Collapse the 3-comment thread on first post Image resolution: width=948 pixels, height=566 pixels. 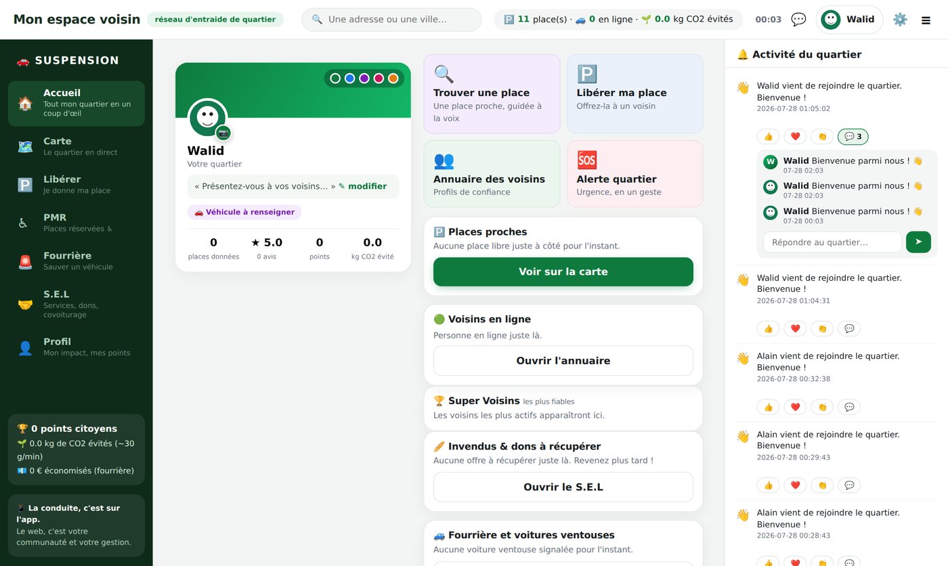click(x=853, y=137)
